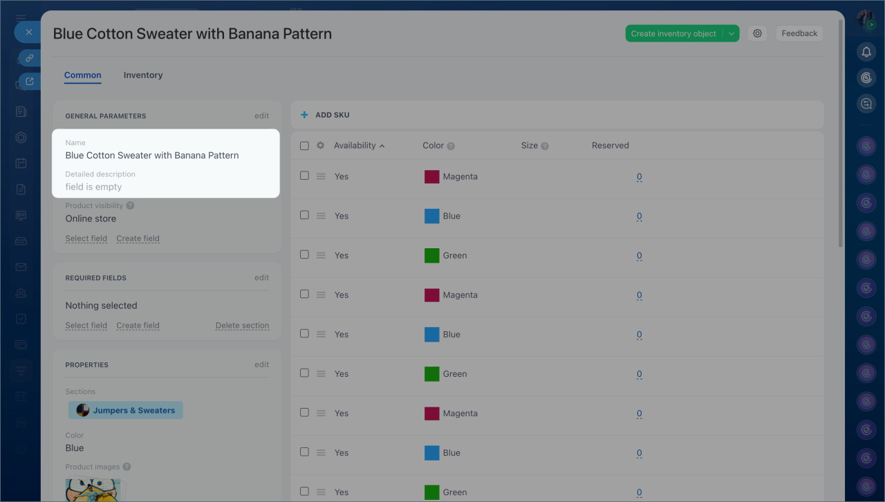Click Delete section in Required Fields
This screenshot has width=885, height=502.
pos(242,326)
